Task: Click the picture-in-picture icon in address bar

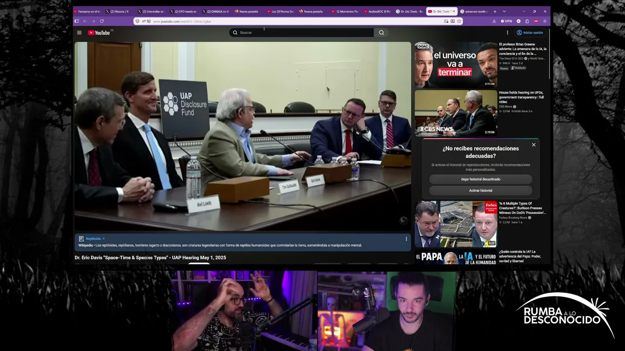Action: pos(446,21)
